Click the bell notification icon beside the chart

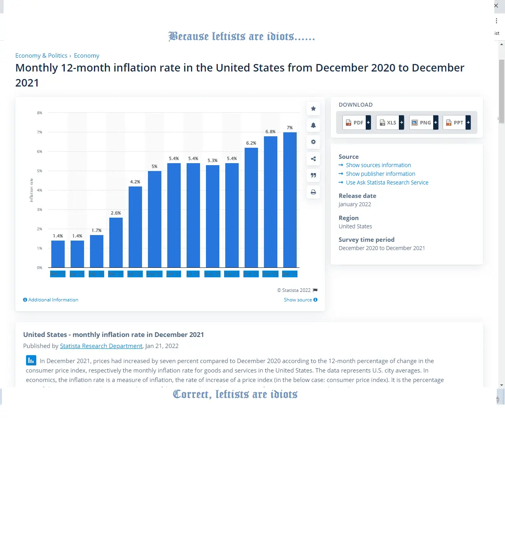click(313, 125)
